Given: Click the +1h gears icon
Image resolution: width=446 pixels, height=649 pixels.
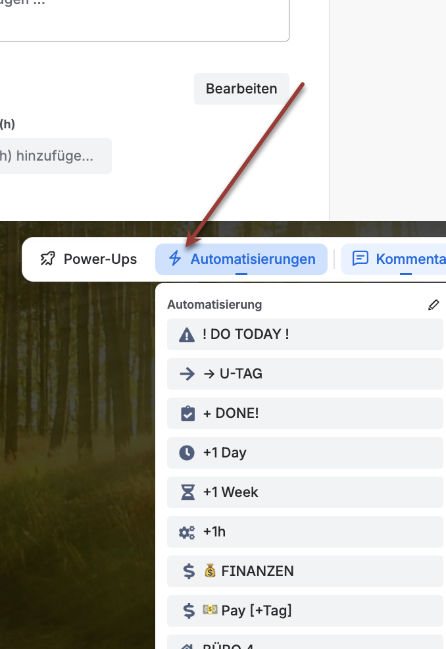Looking at the screenshot, I should pyautogui.click(x=187, y=532).
